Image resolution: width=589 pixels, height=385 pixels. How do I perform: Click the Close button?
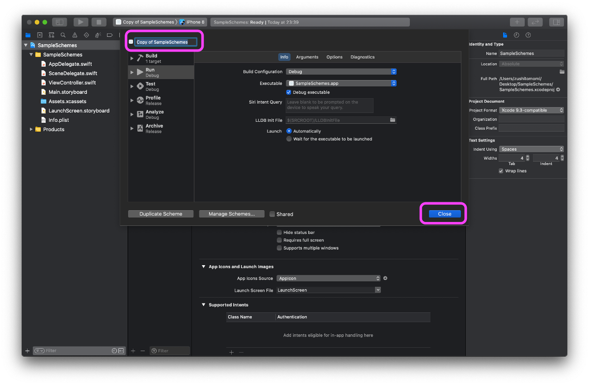coord(445,214)
